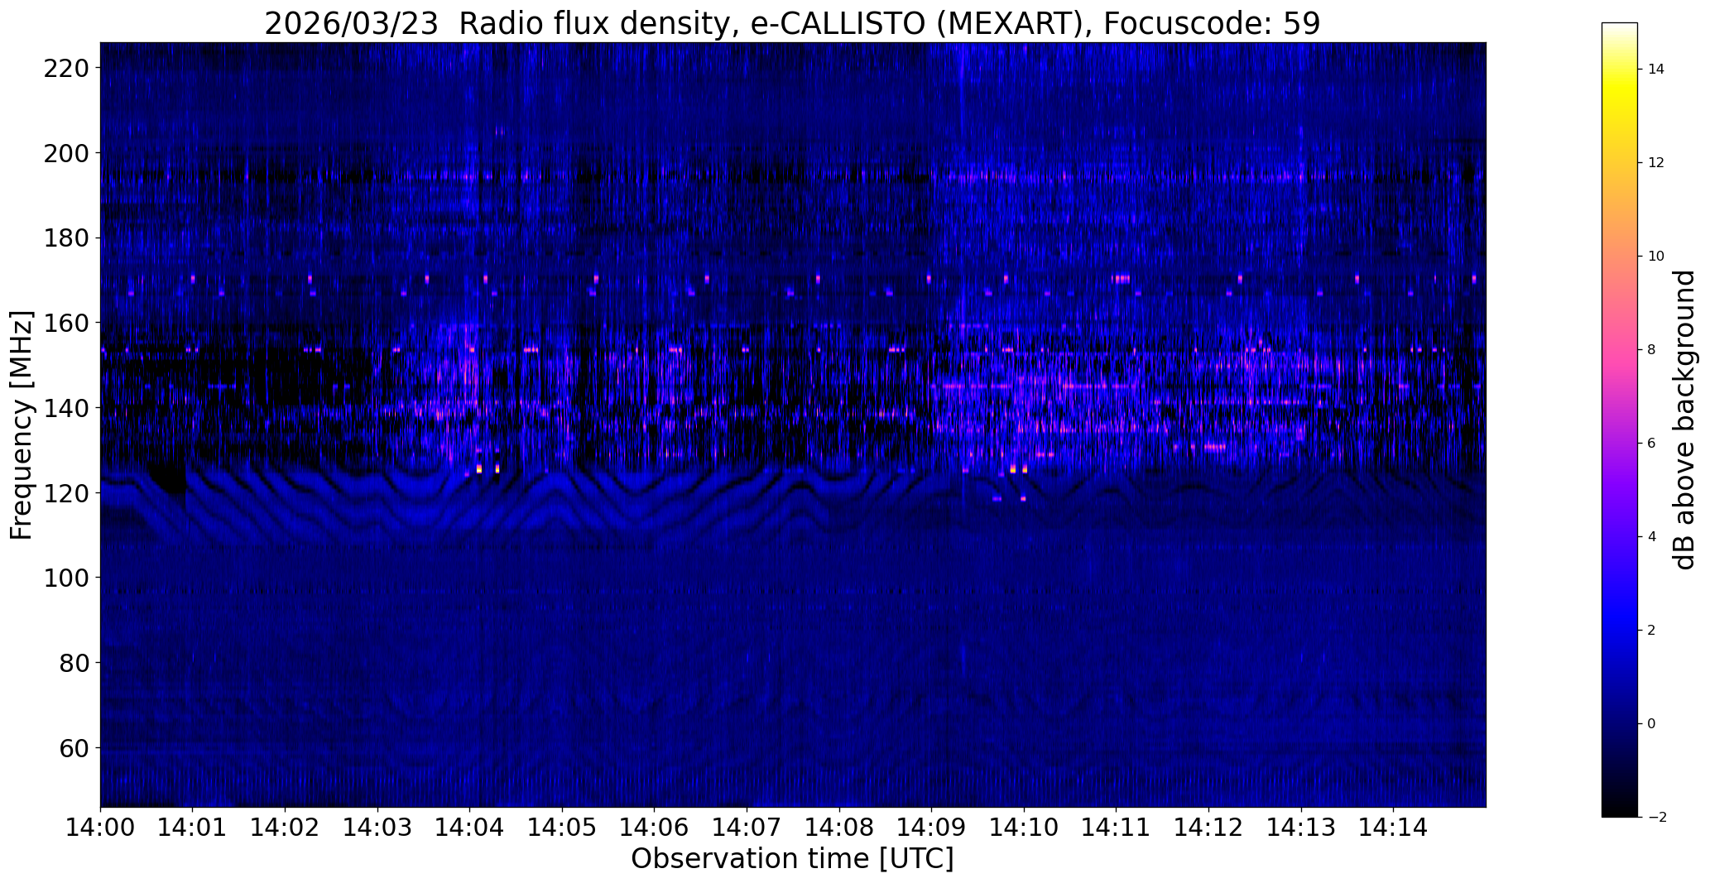Click the colorbar tick label 6
Viewport: 1710px width, 883px height.
(x=1651, y=444)
